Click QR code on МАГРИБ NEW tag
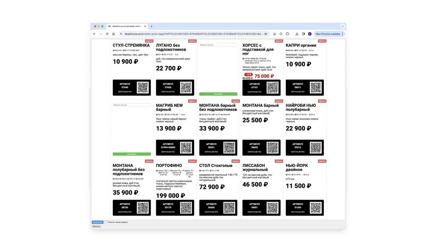The image size is (438, 245). (186, 148)
